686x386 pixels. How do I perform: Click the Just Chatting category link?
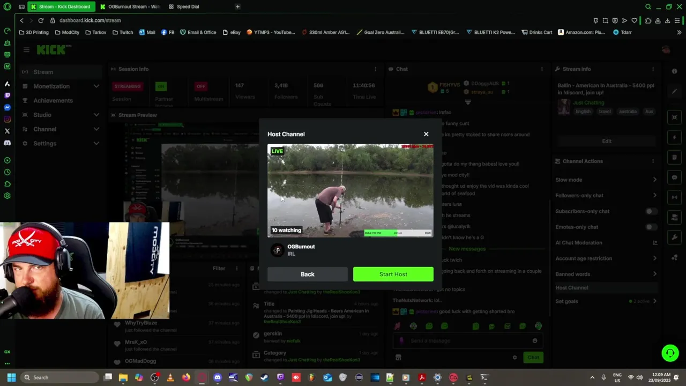click(588, 102)
